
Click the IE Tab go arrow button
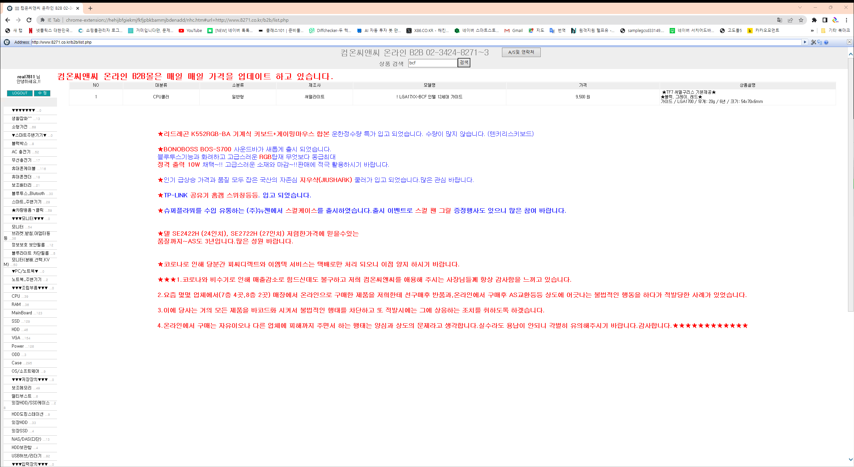coord(805,42)
